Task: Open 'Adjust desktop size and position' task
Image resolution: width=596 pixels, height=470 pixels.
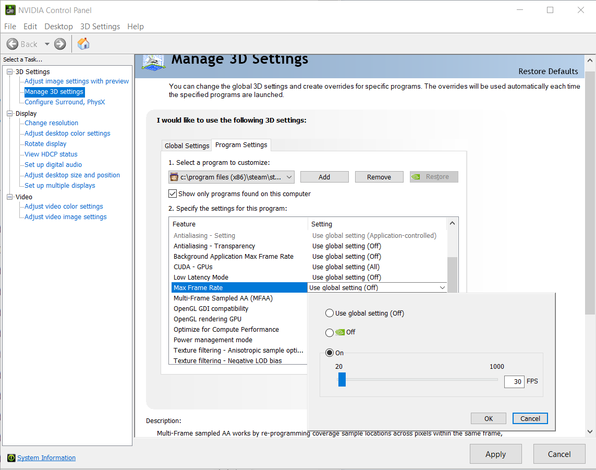Action: (x=72, y=175)
